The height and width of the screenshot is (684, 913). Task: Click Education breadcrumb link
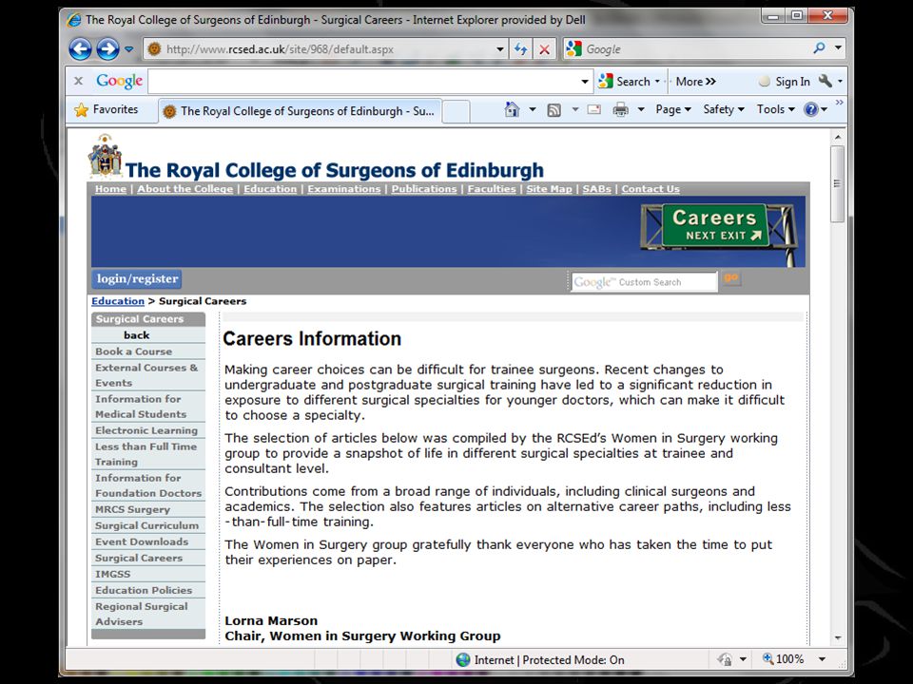point(118,301)
